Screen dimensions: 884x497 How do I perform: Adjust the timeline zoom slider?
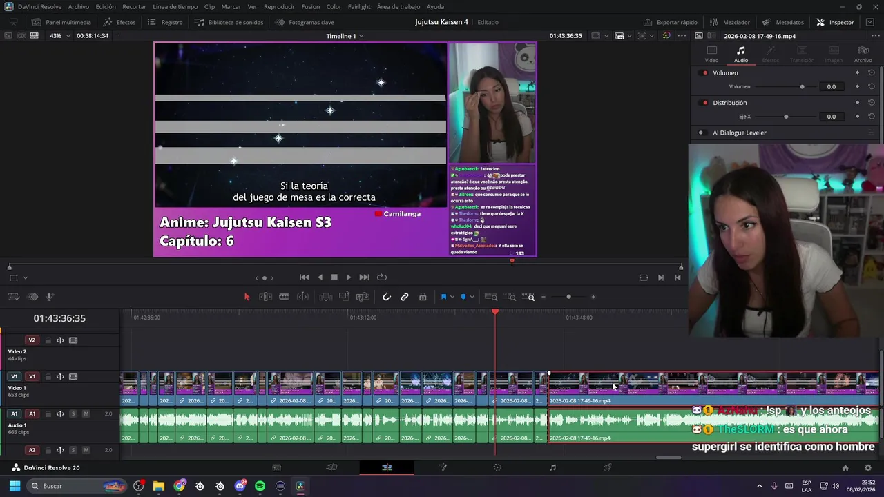click(568, 297)
